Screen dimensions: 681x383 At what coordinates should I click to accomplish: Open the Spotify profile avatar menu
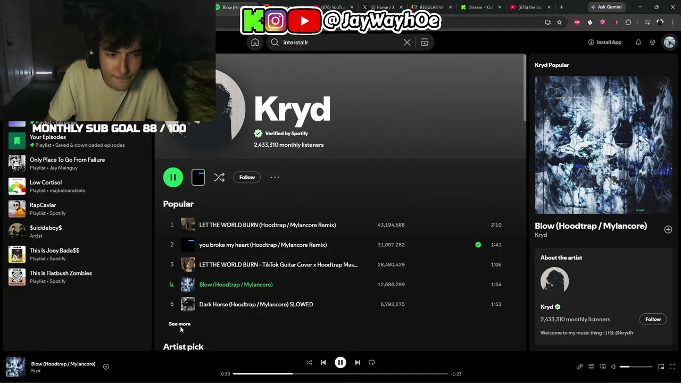tap(669, 43)
